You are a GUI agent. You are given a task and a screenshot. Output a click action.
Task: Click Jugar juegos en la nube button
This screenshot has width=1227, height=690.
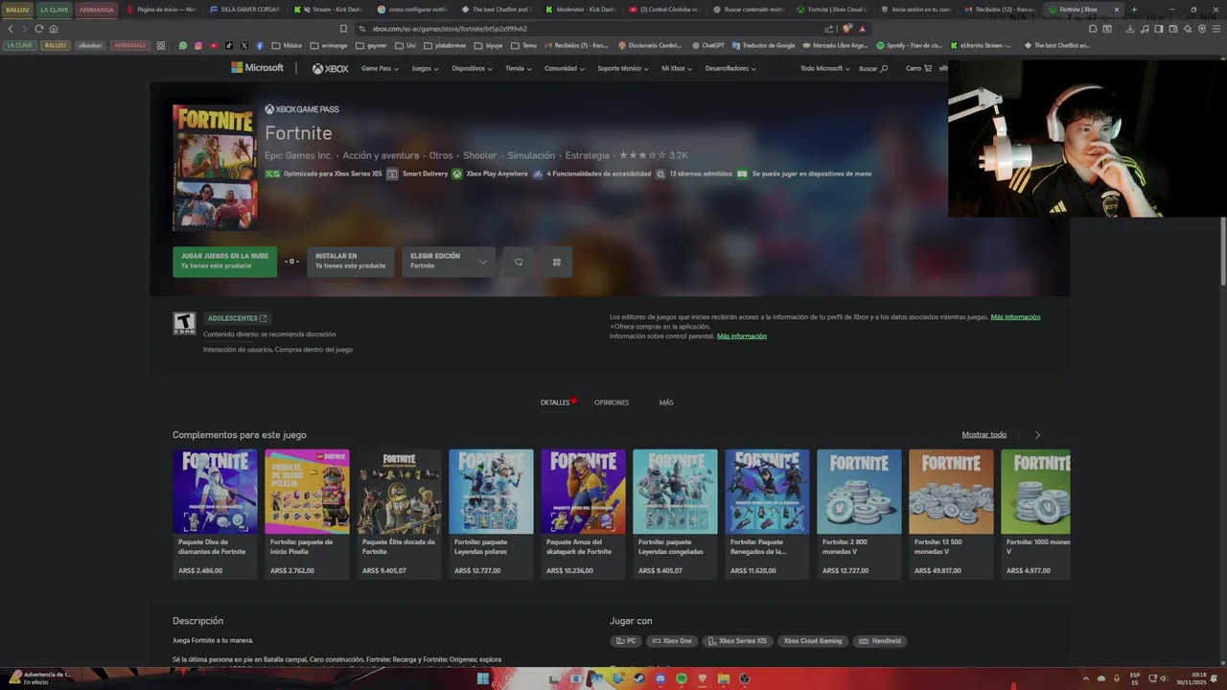[x=224, y=262]
